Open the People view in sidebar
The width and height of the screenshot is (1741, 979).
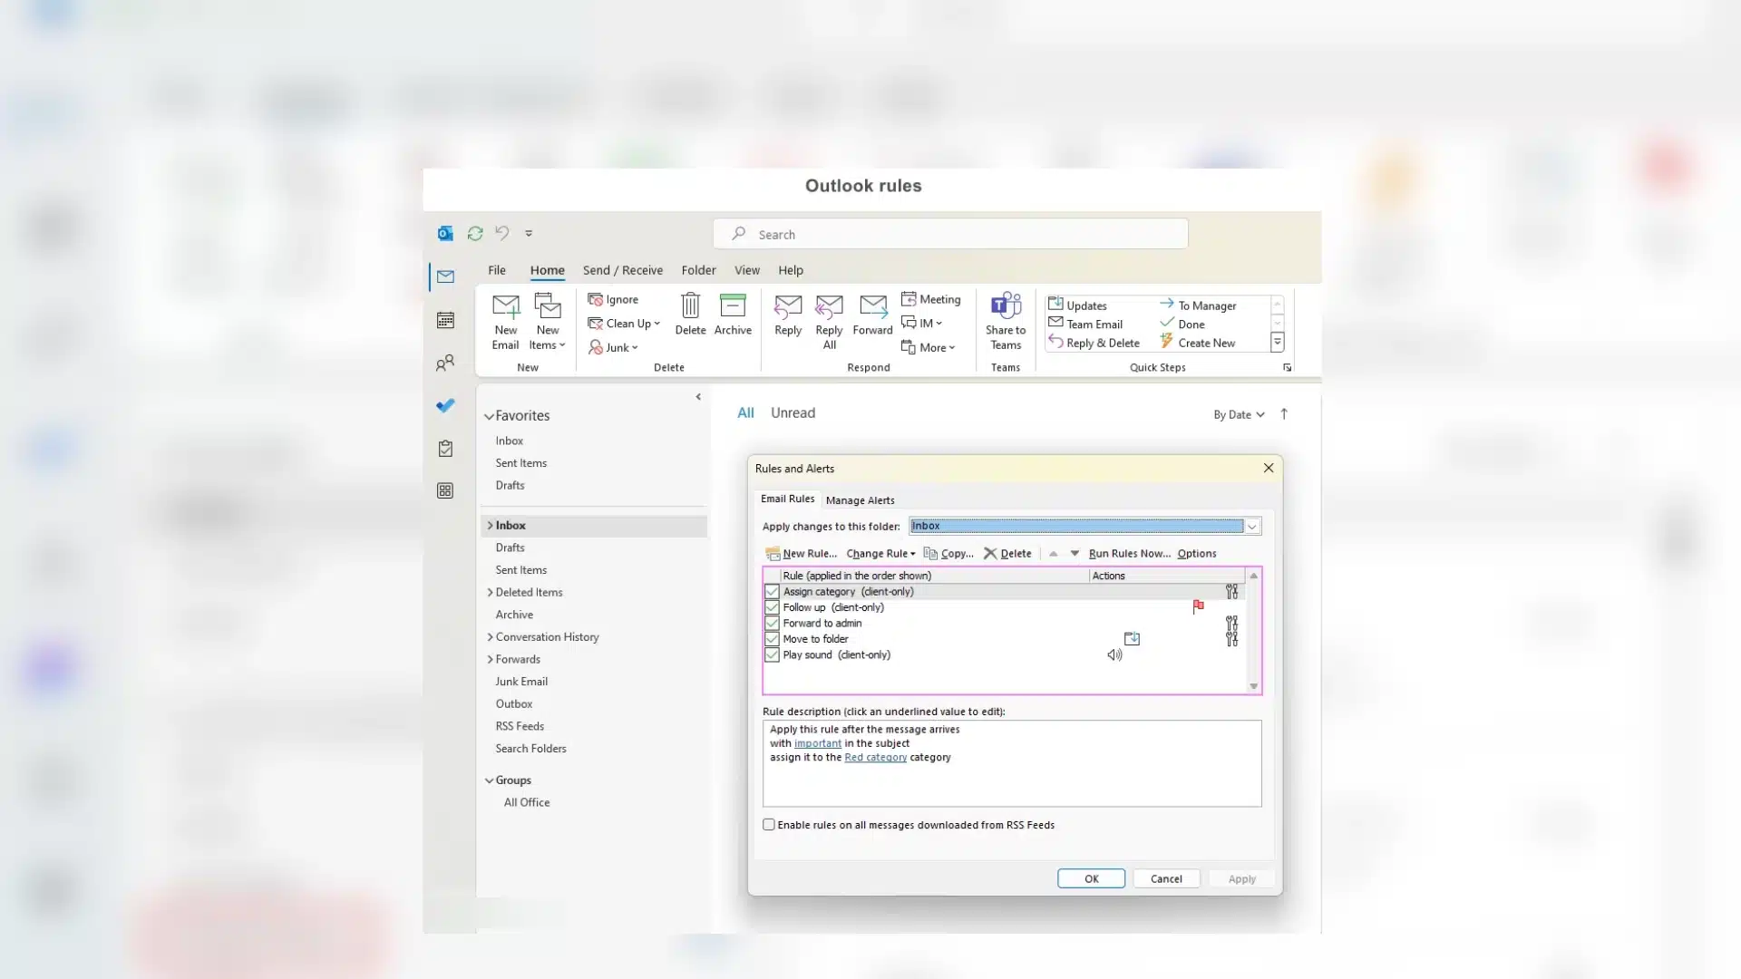coord(445,363)
